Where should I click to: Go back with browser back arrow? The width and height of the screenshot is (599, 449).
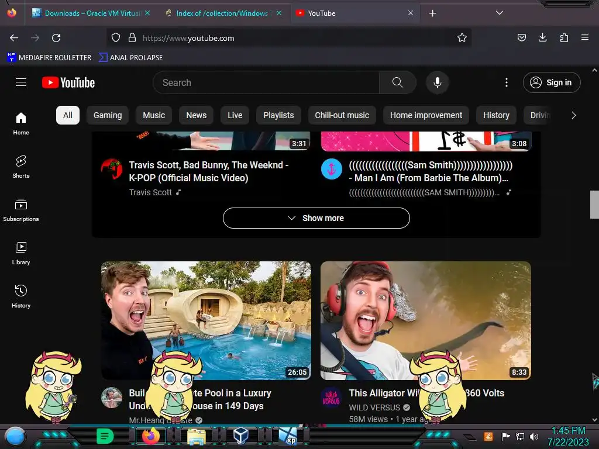pyautogui.click(x=14, y=38)
